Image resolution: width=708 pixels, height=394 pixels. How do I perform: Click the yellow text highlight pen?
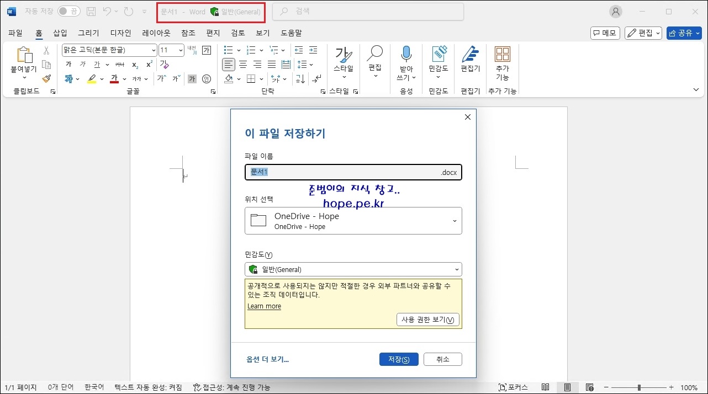click(x=92, y=79)
